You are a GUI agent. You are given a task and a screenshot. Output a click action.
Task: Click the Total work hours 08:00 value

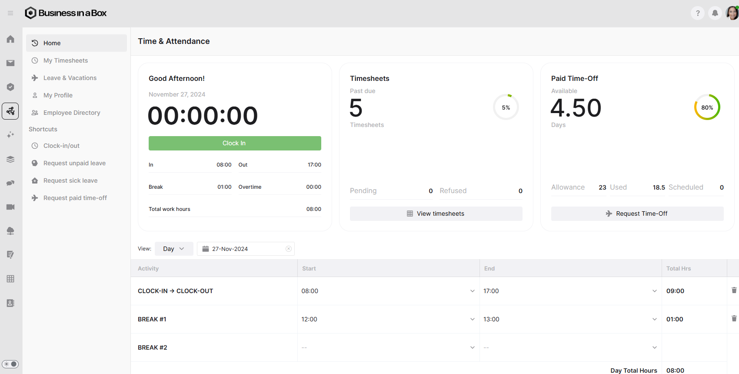(313, 209)
